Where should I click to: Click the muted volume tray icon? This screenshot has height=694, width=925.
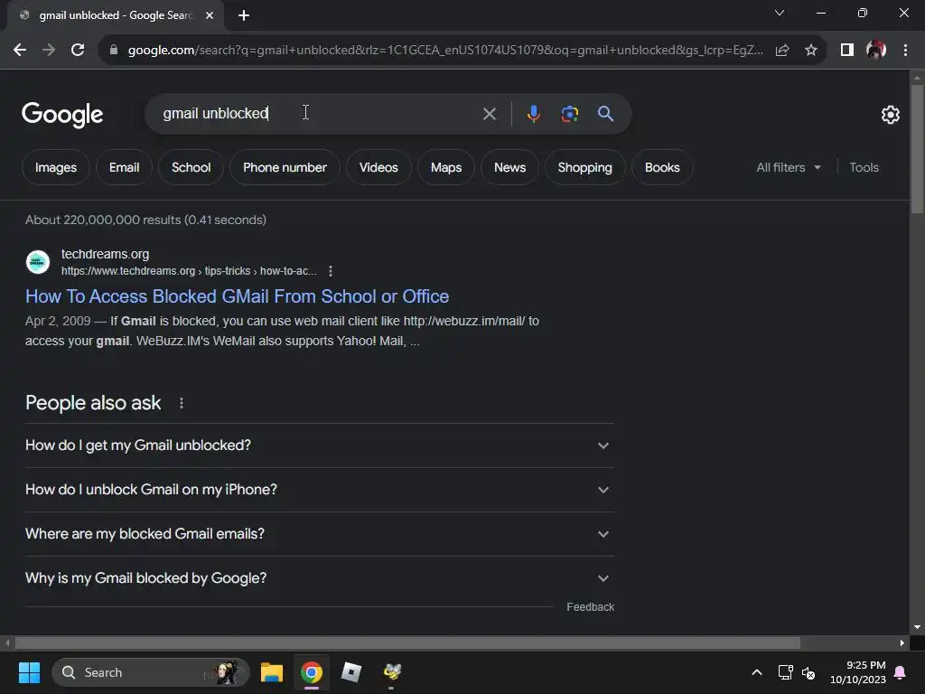pyautogui.click(x=808, y=672)
